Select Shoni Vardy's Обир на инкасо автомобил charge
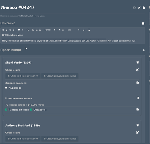150x144 pixels. click(x=23, y=76)
